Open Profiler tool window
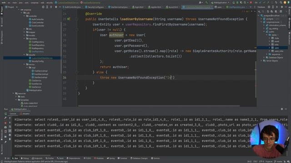The image size is (291, 163). [x=50, y=158]
